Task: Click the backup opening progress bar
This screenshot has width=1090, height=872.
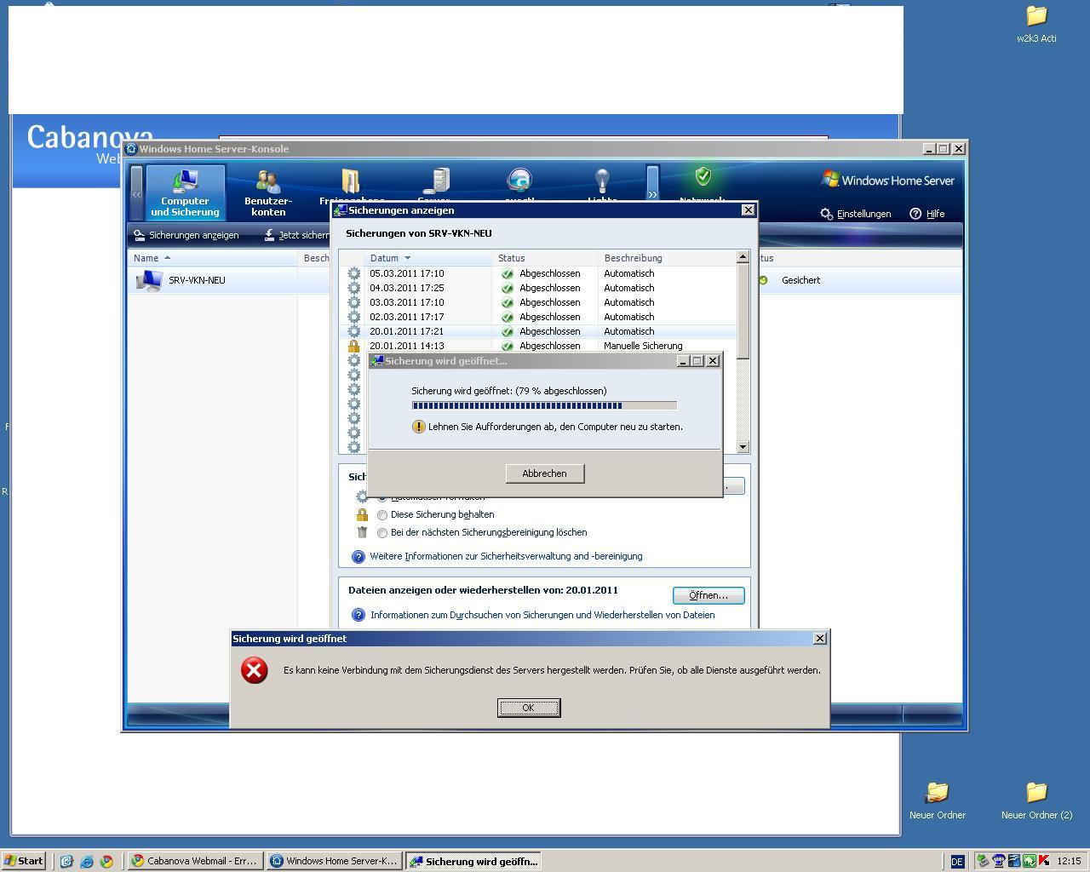Action: [x=544, y=405]
